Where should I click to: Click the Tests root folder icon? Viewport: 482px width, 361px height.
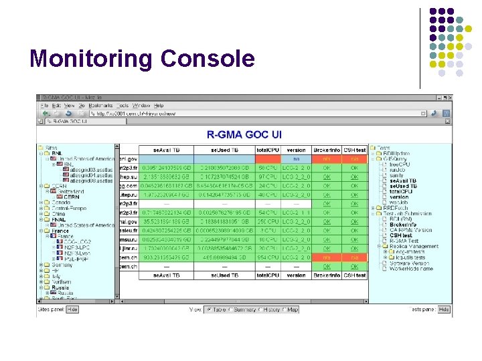373,148
